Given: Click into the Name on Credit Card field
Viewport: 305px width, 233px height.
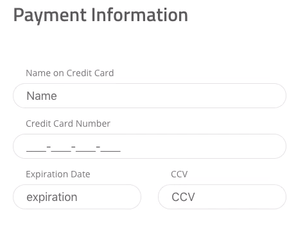Looking at the screenshot, I should pos(150,95).
